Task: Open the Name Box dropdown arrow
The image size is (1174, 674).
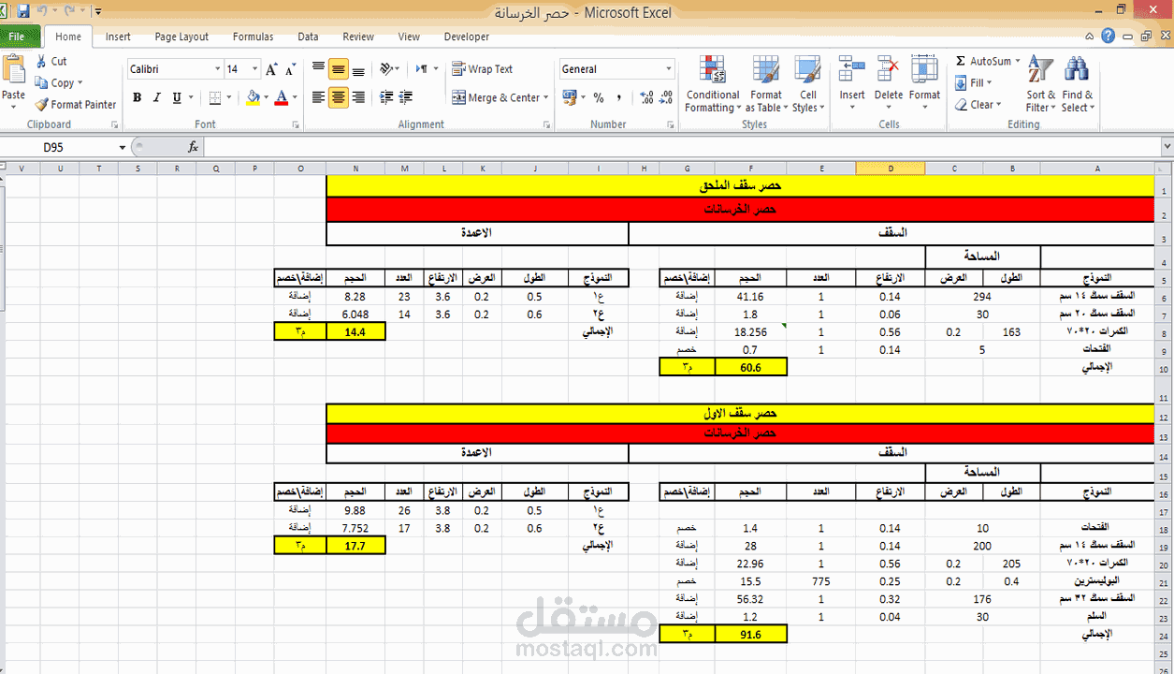Action: click(122, 147)
